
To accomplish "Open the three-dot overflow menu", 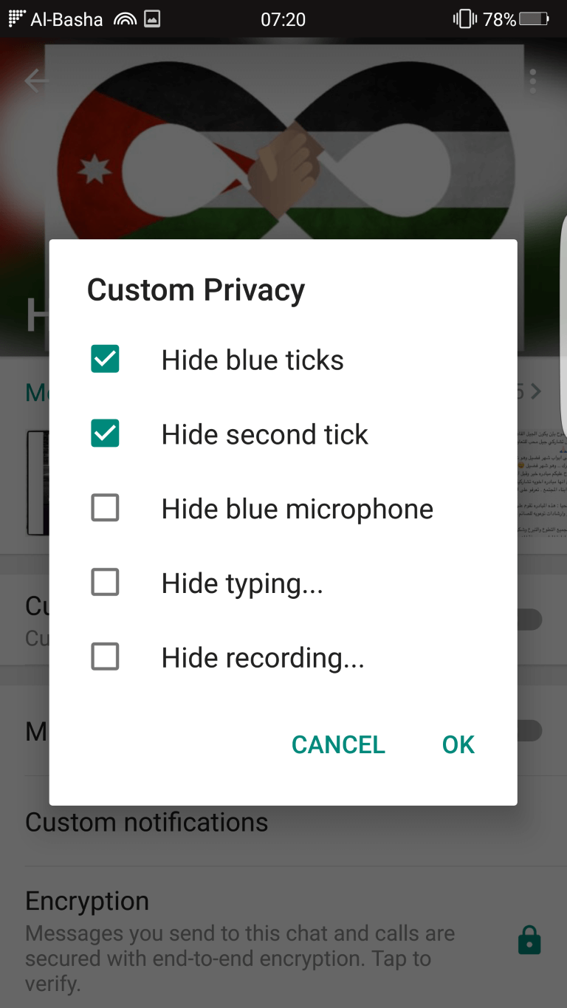I will (x=532, y=81).
